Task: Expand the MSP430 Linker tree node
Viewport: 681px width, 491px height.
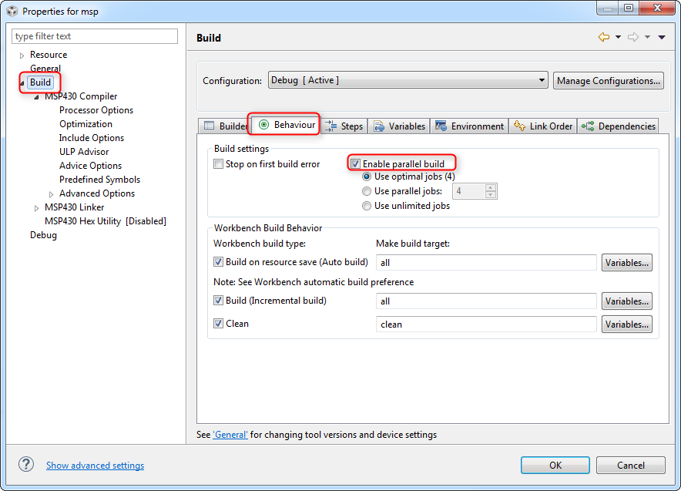Action: pos(36,208)
